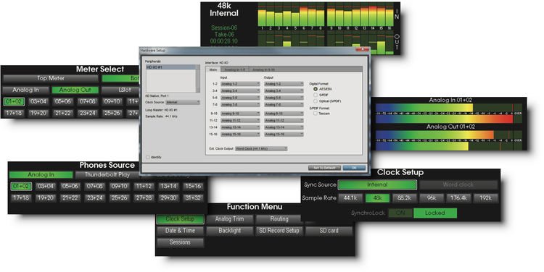Toggle the Locked indicator in Clock Setup

pyautogui.click(x=435, y=213)
